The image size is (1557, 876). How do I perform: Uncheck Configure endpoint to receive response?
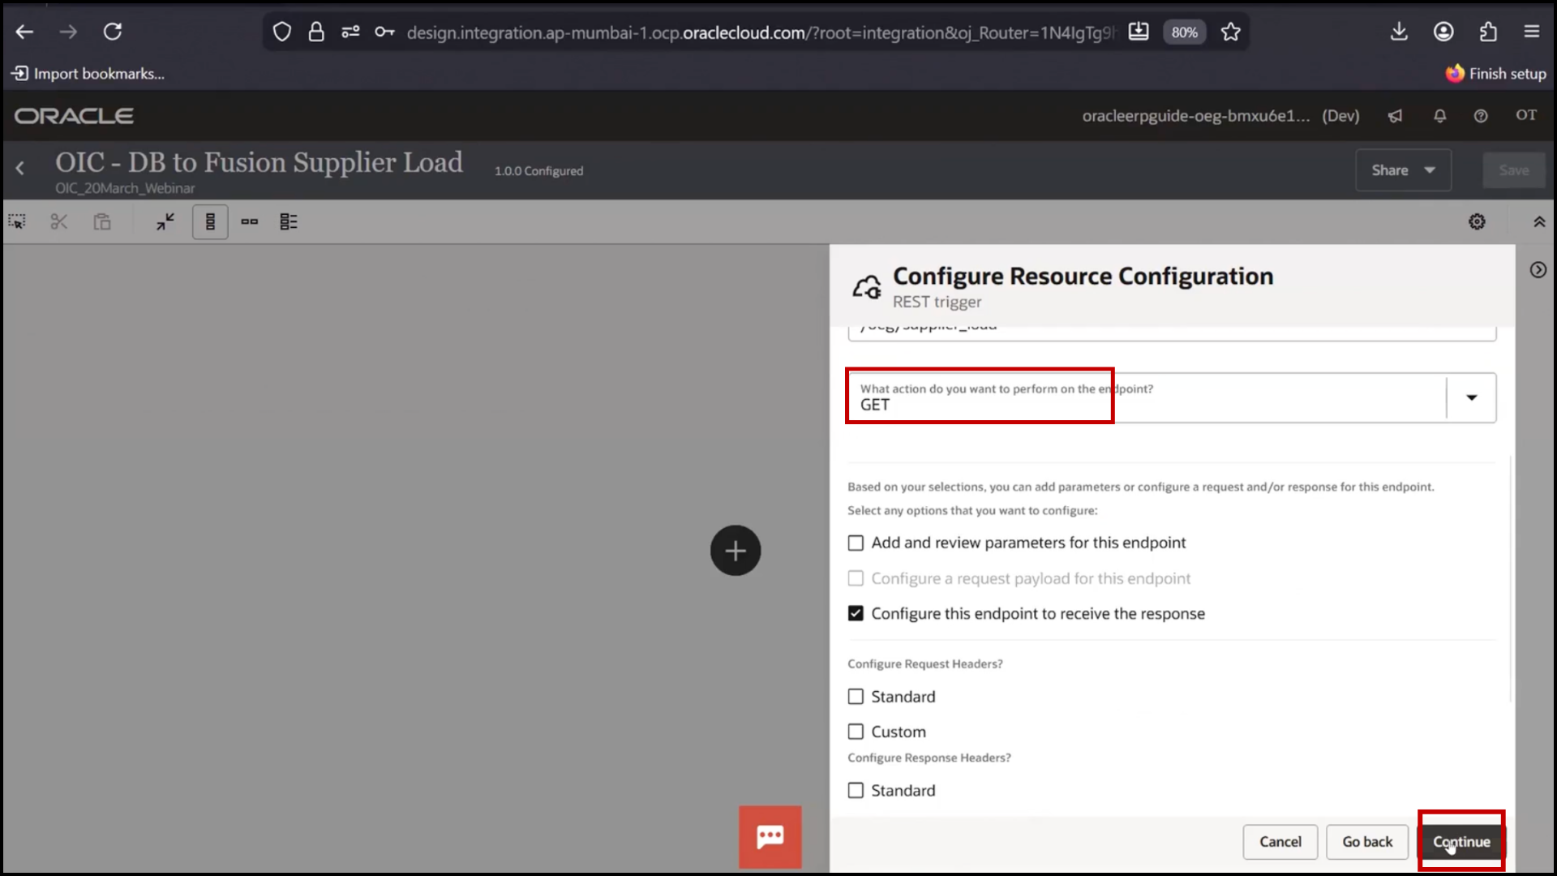pos(856,613)
